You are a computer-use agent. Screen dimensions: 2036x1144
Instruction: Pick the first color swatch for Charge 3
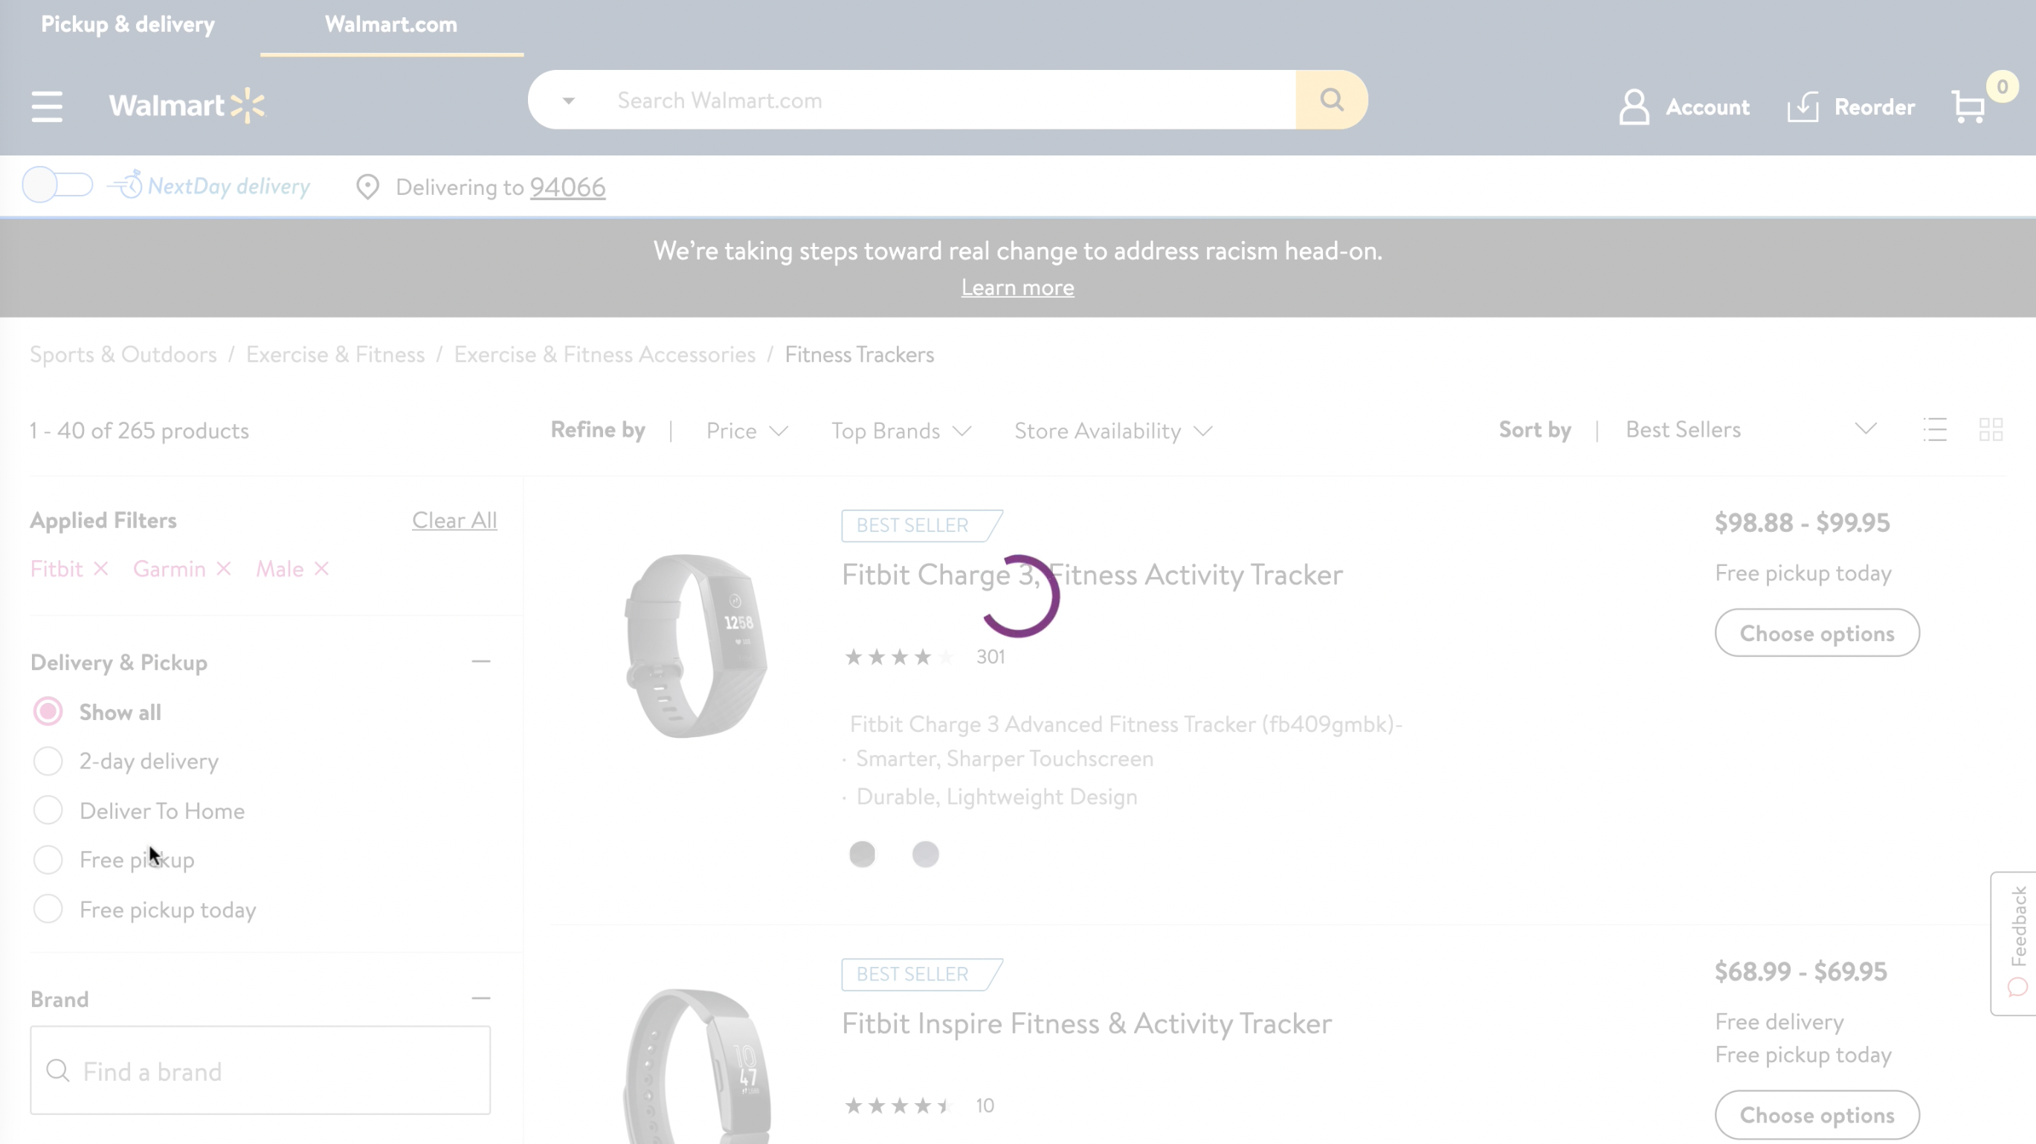coord(862,854)
